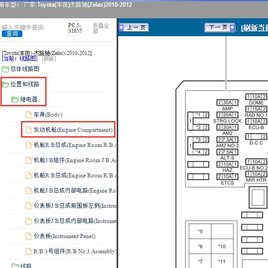Click the 7.5A ALT-S fuse

click(227, 152)
